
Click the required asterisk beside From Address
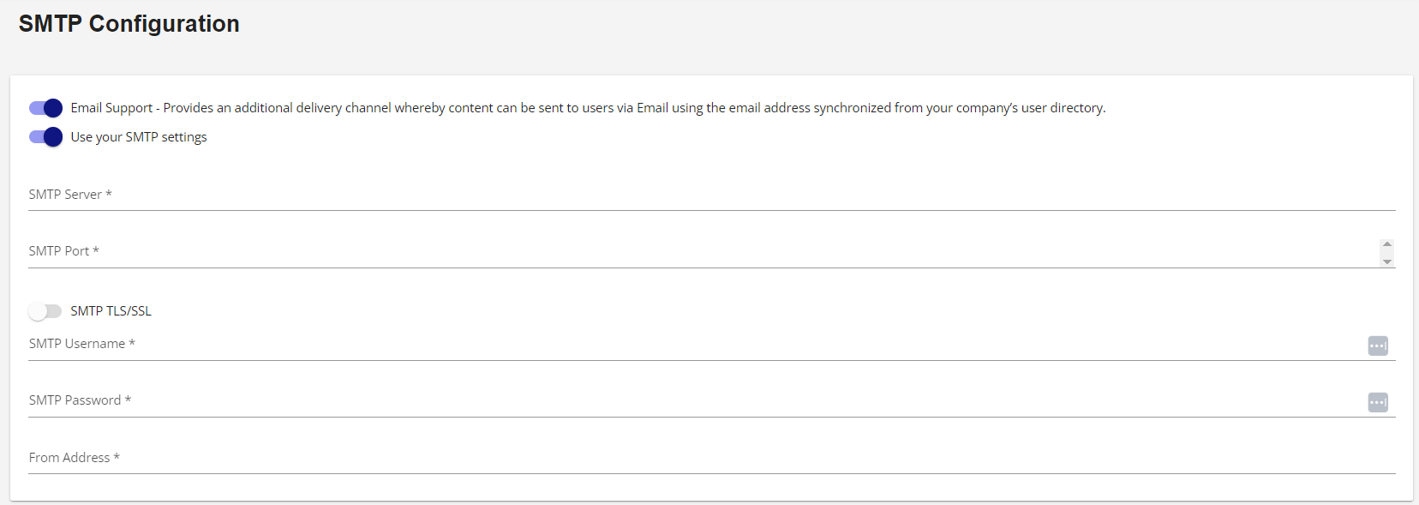pos(117,457)
